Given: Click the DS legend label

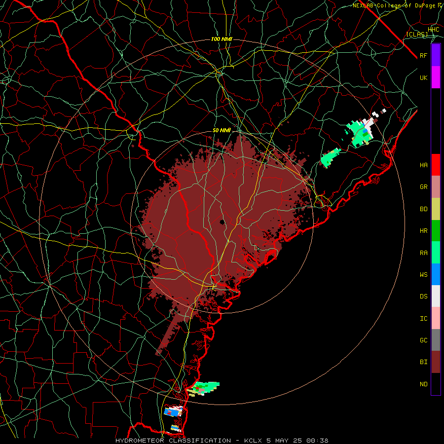Looking at the screenshot, I should 424,296.
